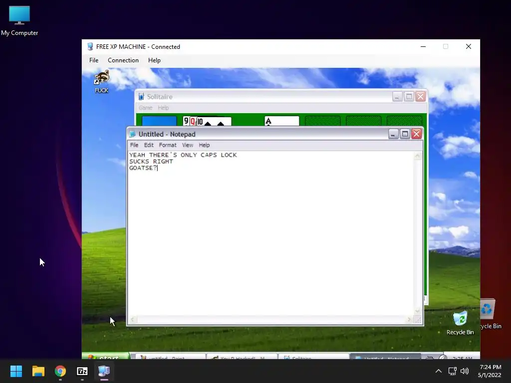Click Notepad vertical scrollbar up arrow

tap(418, 156)
